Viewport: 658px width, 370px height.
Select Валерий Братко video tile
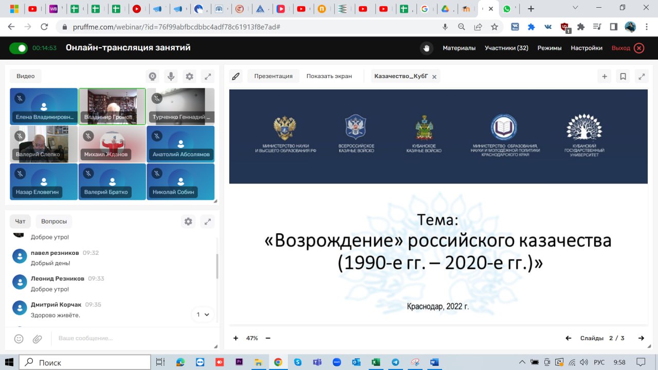[x=112, y=182]
